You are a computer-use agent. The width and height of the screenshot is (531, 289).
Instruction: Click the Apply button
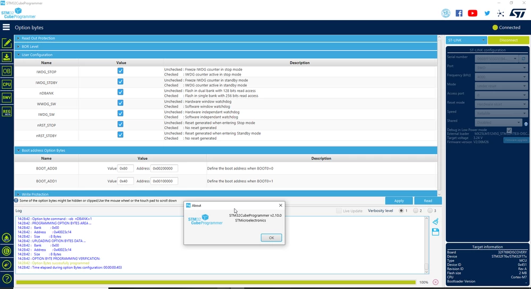pyautogui.click(x=399, y=201)
